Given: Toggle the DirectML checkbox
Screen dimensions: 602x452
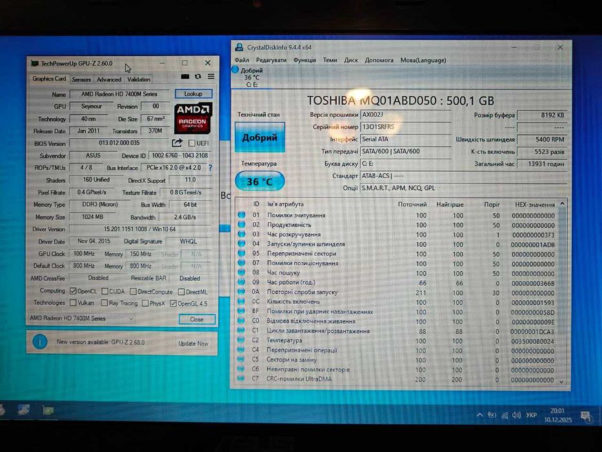Looking at the screenshot, I should point(181,292).
